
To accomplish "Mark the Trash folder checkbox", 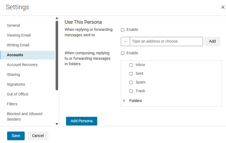I will pyautogui.click(x=131, y=91).
